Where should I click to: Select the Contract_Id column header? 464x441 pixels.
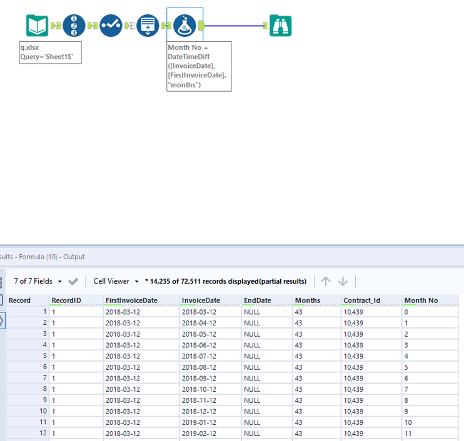361,300
